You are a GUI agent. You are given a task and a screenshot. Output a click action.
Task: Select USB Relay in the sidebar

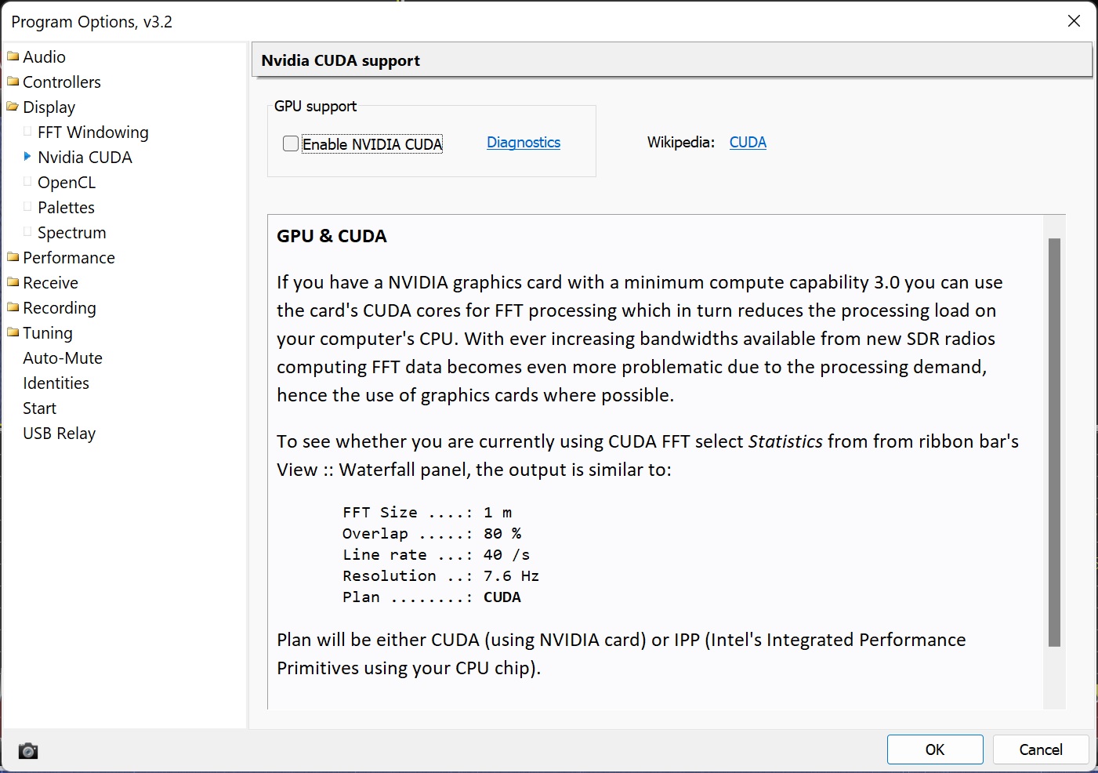pyautogui.click(x=59, y=434)
